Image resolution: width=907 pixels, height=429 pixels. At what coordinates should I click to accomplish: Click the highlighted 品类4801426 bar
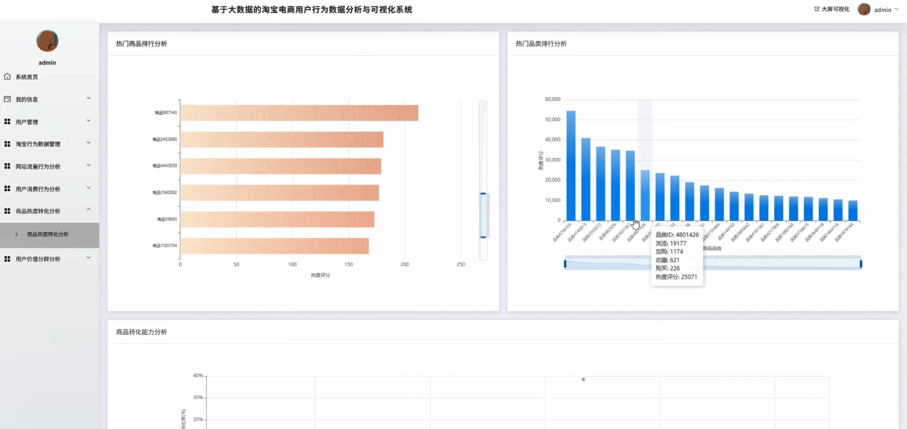pos(645,195)
